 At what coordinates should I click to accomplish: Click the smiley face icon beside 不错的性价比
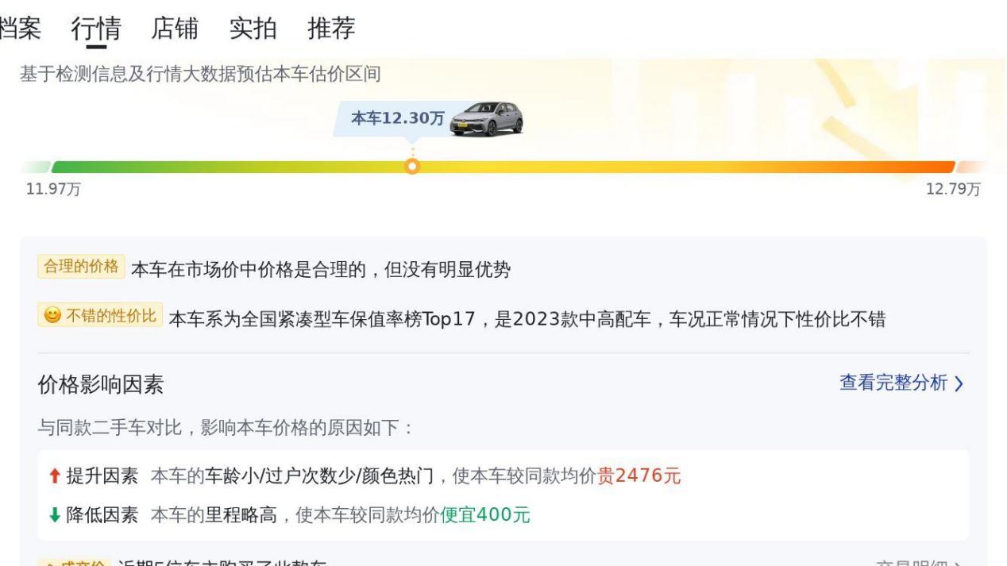pos(52,316)
